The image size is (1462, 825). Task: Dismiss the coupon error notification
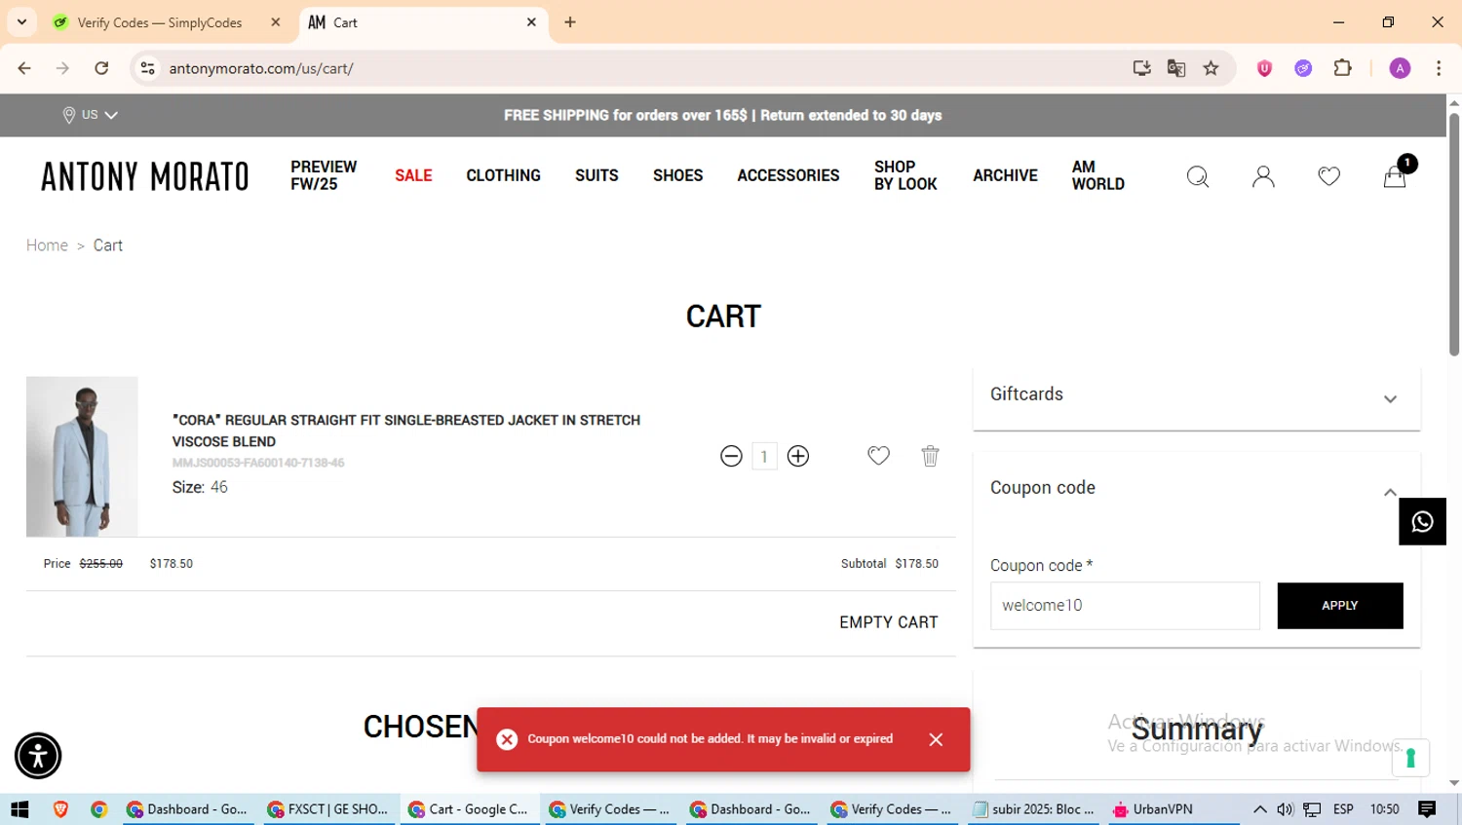(x=936, y=739)
